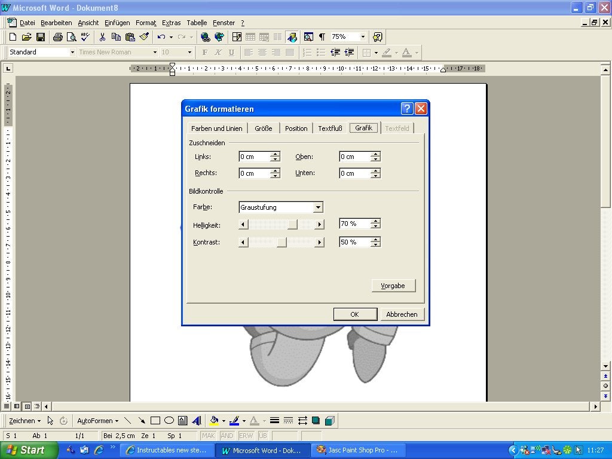Switch to the Größe tab
The image size is (612, 459).
263,128
